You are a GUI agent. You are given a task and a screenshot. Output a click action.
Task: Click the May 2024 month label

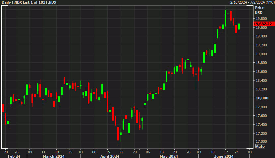point(169,156)
